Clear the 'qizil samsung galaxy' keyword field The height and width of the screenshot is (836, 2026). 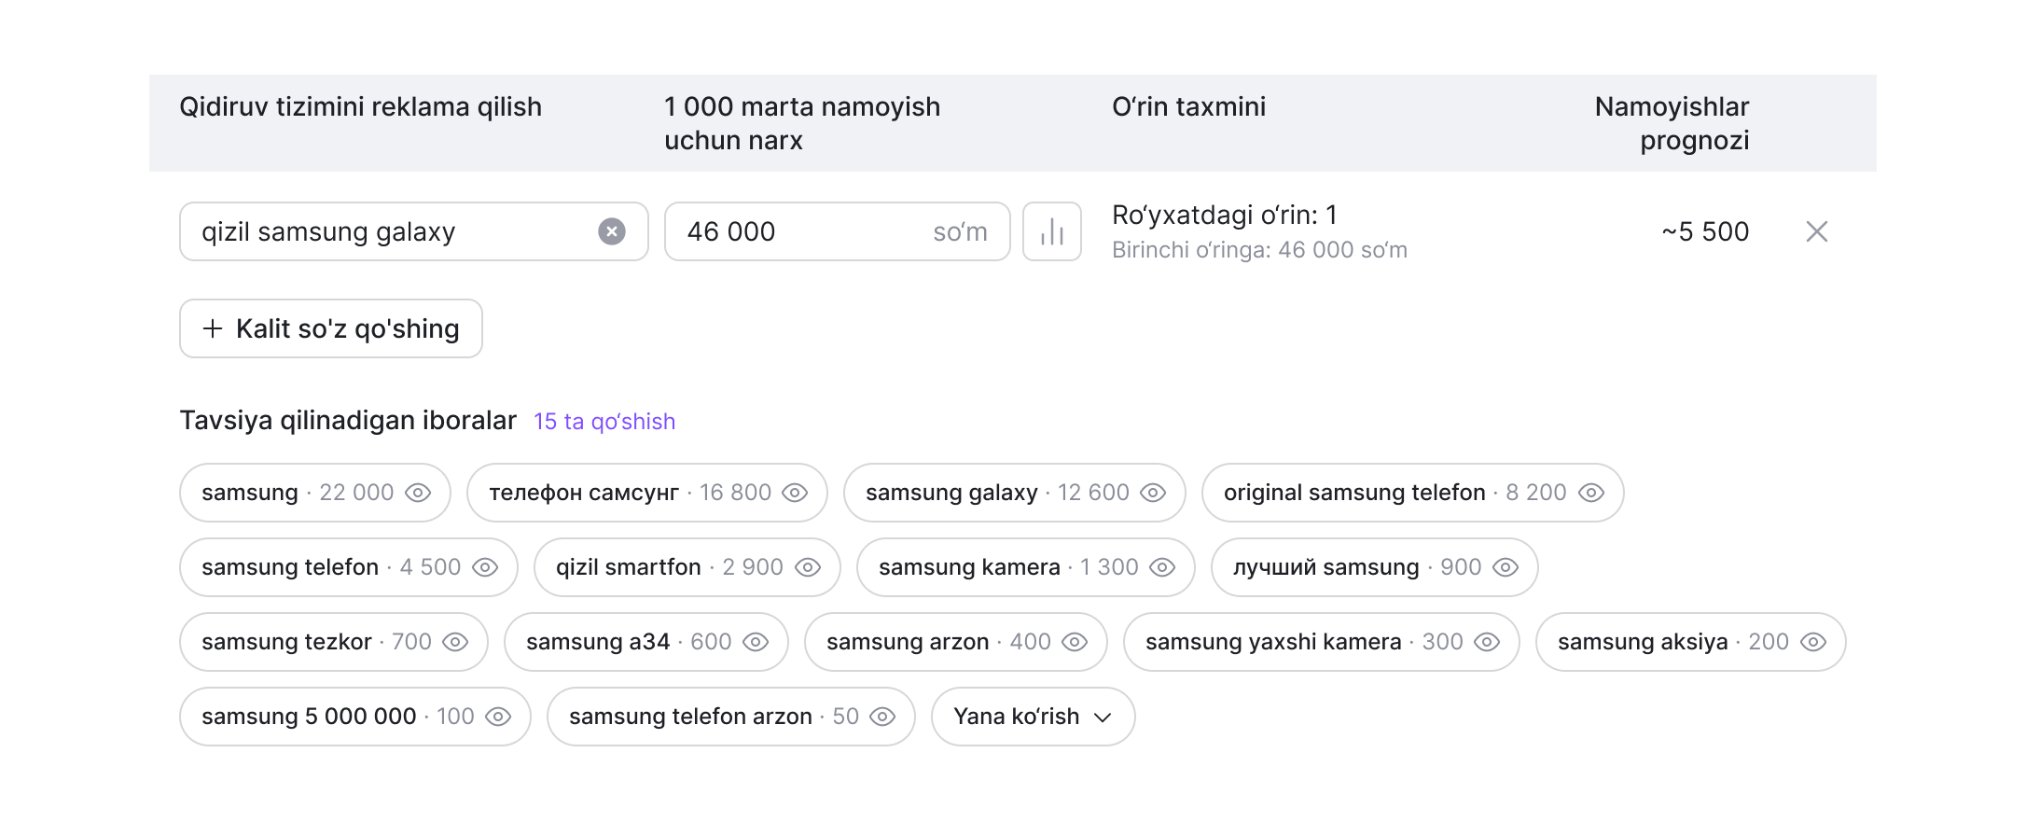[x=612, y=231]
